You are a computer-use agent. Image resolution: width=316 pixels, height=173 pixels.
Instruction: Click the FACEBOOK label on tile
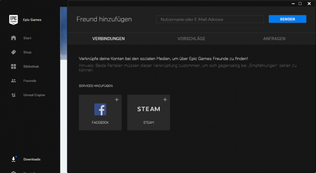click(x=100, y=122)
